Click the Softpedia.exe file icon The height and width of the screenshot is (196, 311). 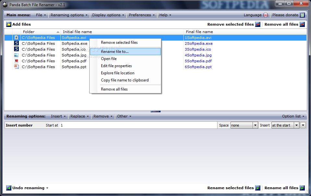coord(17,43)
